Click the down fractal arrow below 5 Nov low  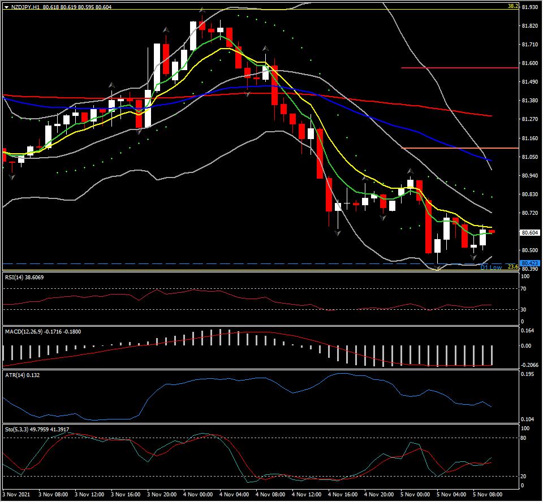point(438,267)
